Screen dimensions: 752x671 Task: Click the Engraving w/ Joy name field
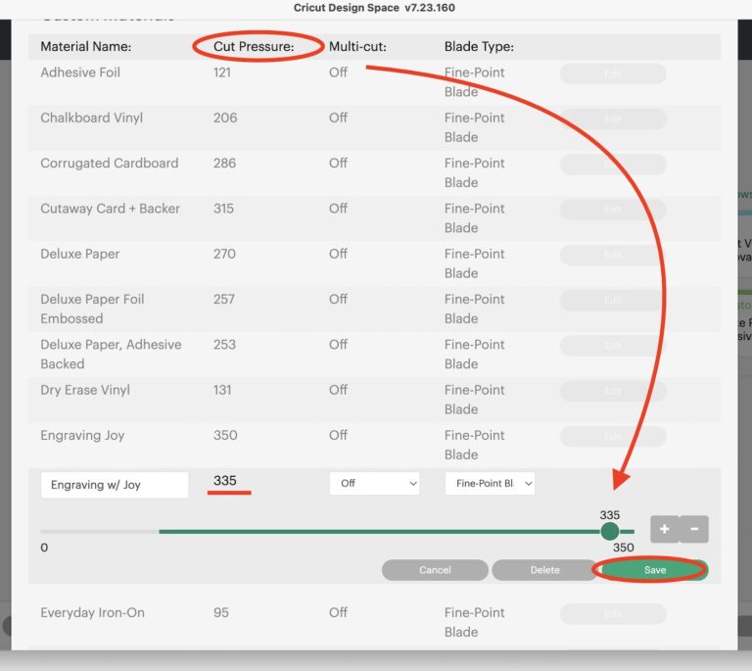(115, 485)
